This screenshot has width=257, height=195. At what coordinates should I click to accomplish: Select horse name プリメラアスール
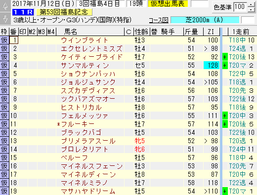88,141
